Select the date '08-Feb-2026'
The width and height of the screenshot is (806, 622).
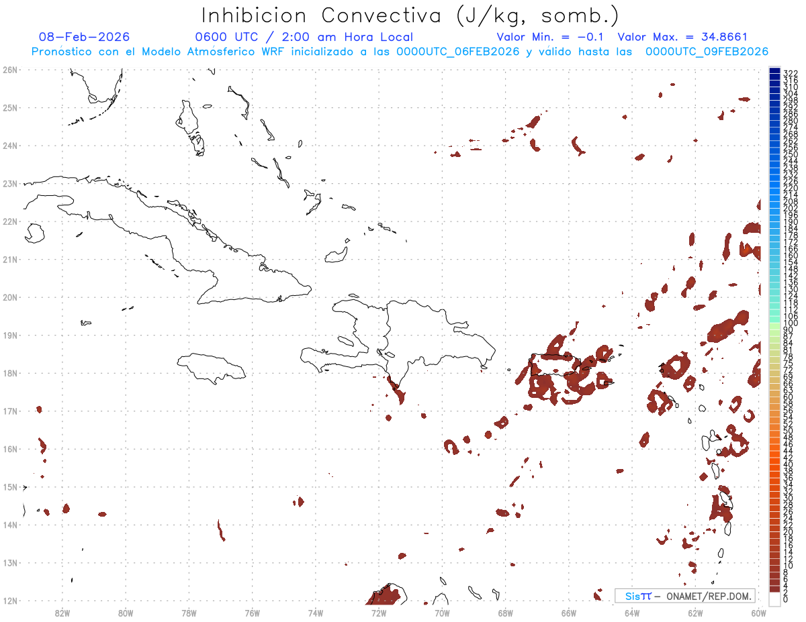[85, 37]
